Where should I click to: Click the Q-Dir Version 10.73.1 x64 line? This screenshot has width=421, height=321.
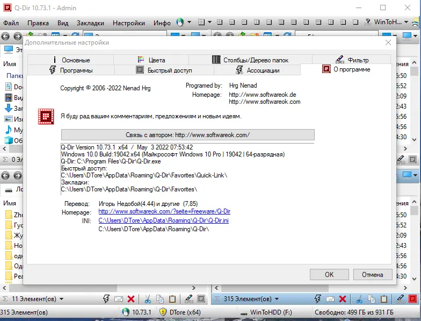127,147
